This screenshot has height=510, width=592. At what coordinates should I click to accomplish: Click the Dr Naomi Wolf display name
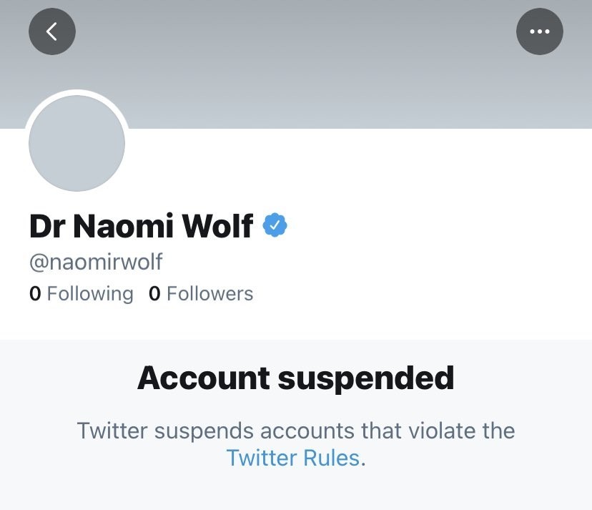click(141, 226)
